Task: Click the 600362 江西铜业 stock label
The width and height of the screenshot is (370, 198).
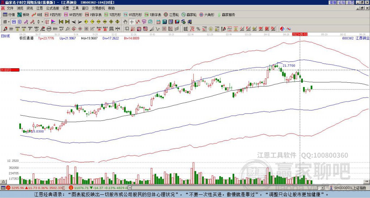Action: point(356,38)
